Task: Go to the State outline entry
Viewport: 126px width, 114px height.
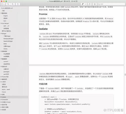Action: click(5, 44)
